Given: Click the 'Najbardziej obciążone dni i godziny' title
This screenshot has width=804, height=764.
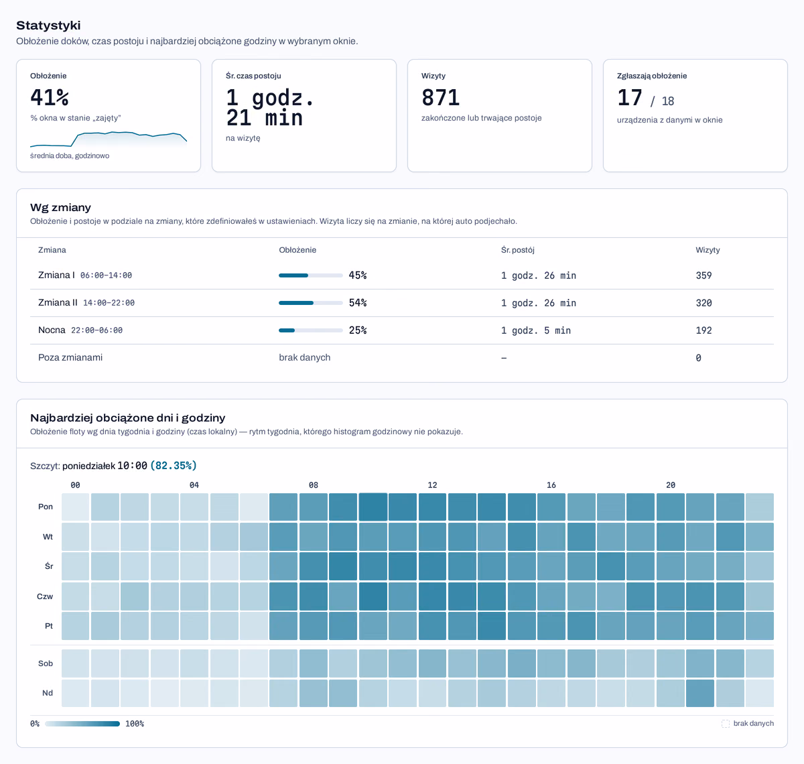Looking at the screenshot, I should [128, 418].
